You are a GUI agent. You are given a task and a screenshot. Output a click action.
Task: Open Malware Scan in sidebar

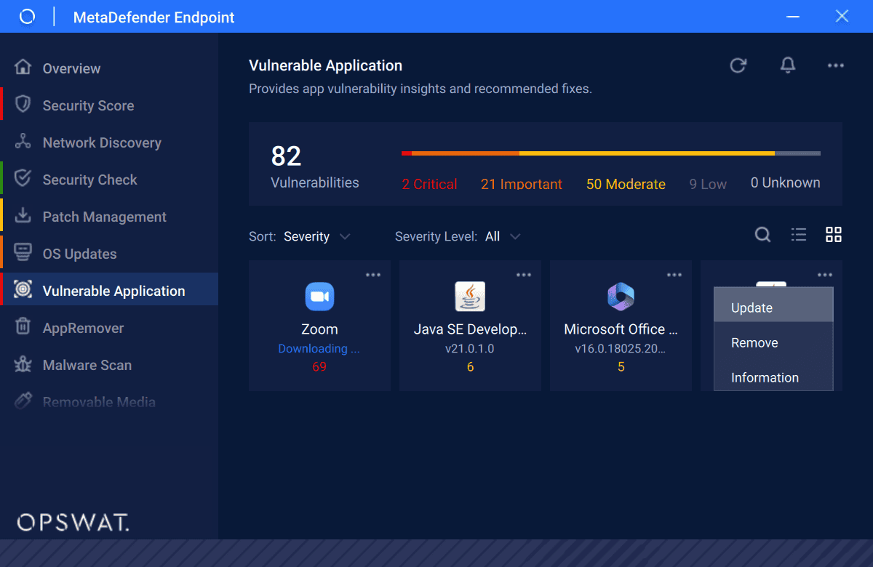109,365
